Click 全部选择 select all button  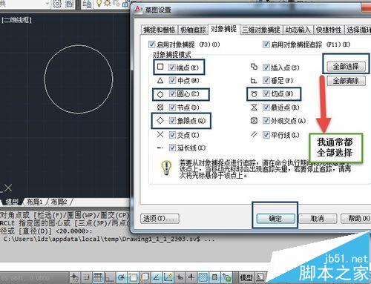click(x=346, y=67)
